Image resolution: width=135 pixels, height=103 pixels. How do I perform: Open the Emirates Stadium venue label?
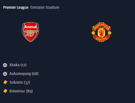45,7
